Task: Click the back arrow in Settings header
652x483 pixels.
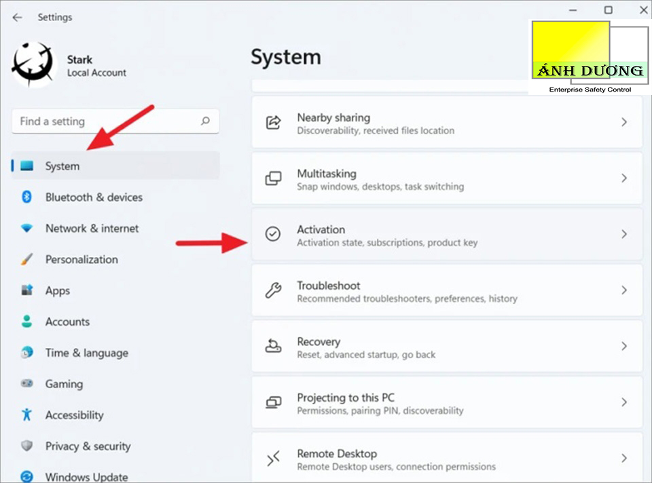Action: (x=18, y=17)
